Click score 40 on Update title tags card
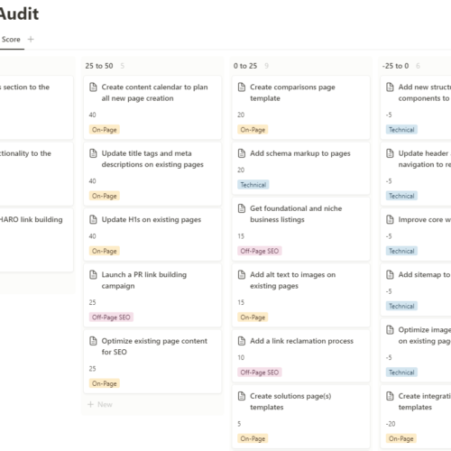 tap(93, 181)
